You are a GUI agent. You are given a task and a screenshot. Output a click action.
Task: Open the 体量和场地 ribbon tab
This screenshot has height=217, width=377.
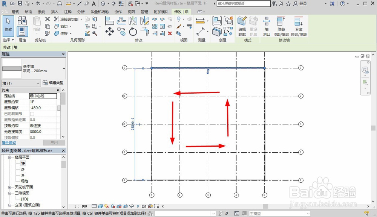coord(100,12)
